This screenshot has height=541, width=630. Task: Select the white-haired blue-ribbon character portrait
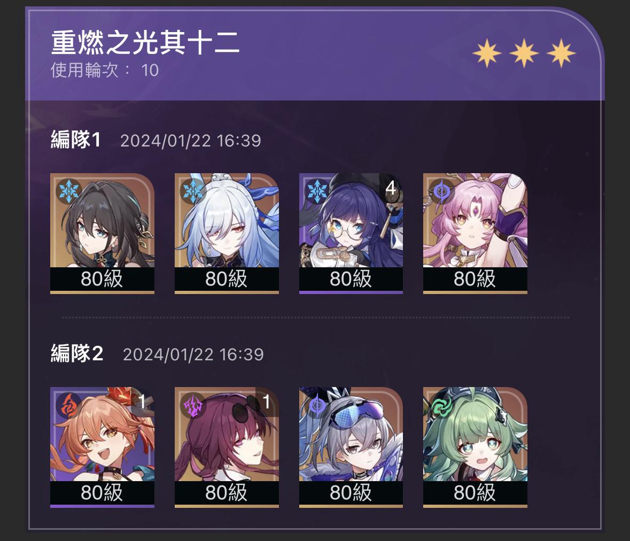tap(227, 234)
